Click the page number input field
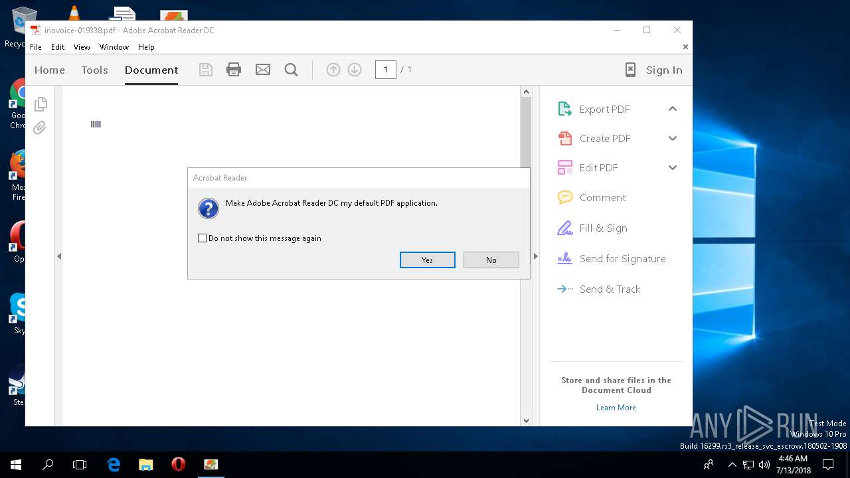This screenshot has width=850, height=478. (x=386, y=70)
